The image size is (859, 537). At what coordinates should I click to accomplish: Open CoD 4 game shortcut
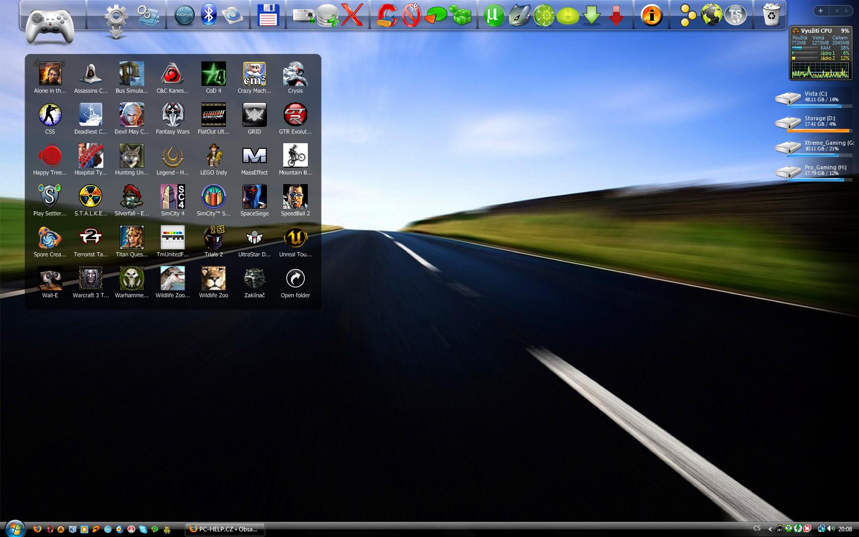[213, 75]
